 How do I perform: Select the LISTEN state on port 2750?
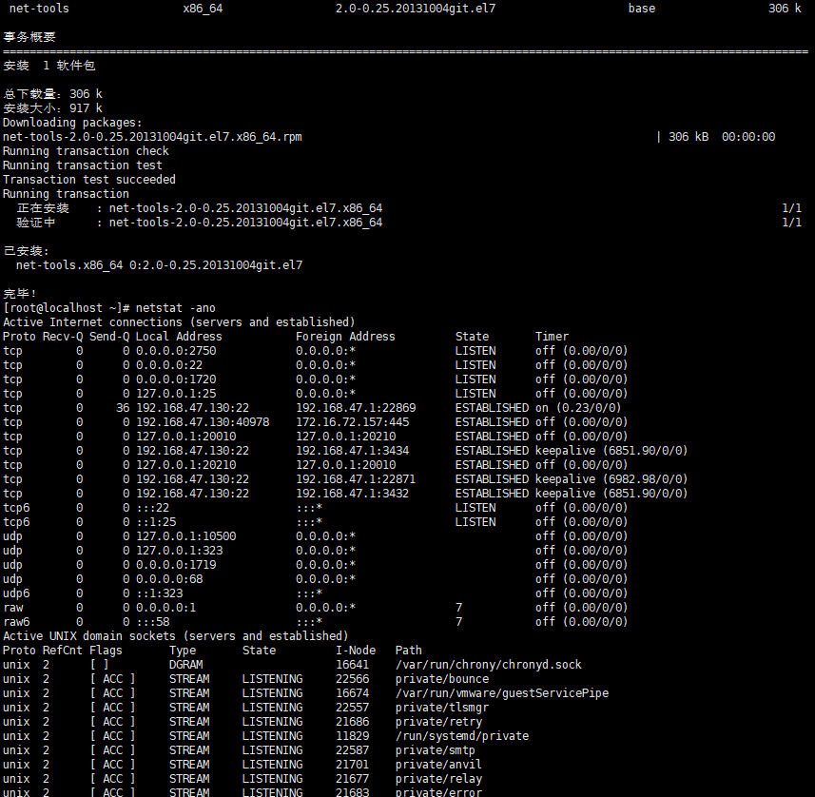(x=474, y=350)
